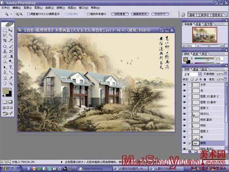Hide the 文字 layer with eye icon
This screenshot has width=229, height=172.
click(185, 85)
